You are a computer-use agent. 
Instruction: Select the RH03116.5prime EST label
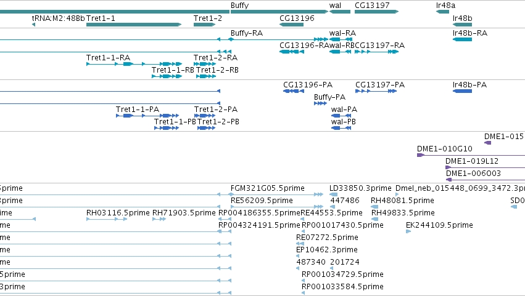pos(118,213)
